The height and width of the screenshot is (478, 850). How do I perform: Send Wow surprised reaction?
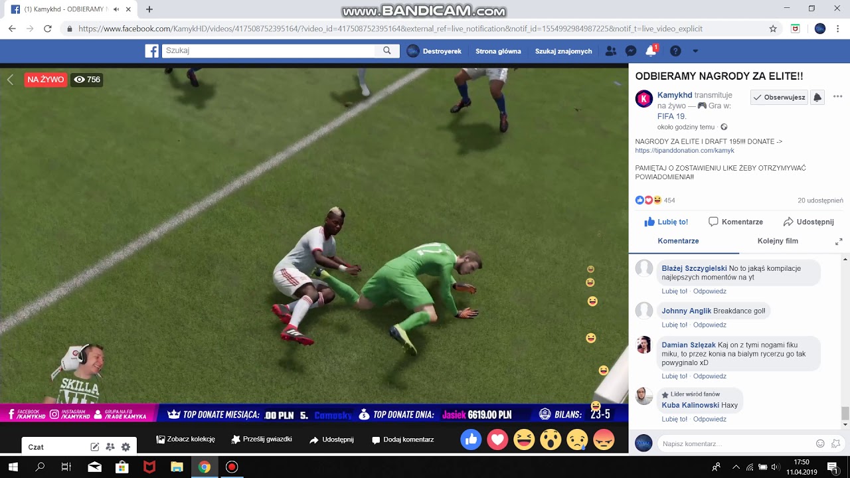tap(551, 439)
